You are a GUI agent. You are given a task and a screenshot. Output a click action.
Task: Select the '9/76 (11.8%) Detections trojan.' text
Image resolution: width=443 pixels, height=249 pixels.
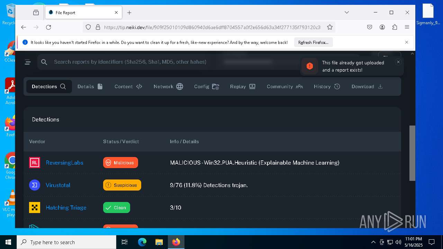tap(209, 185)
